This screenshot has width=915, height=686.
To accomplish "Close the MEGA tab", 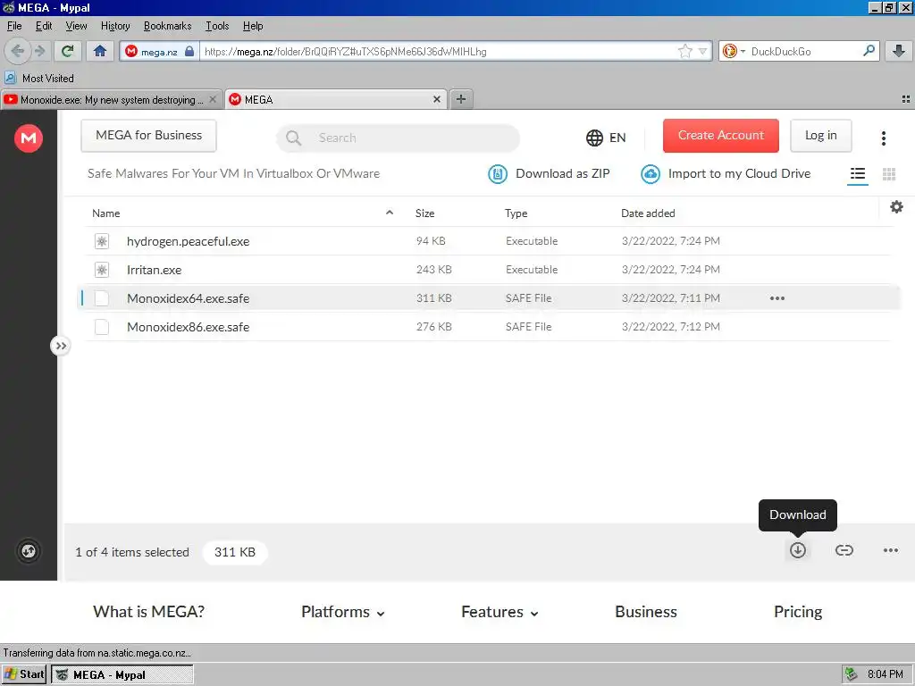I will [x=436, y=100].
